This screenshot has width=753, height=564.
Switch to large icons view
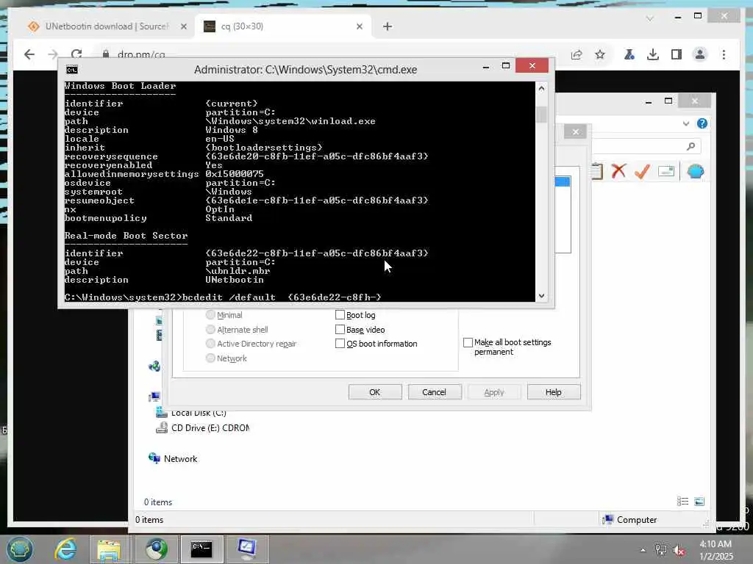[699, 502]
